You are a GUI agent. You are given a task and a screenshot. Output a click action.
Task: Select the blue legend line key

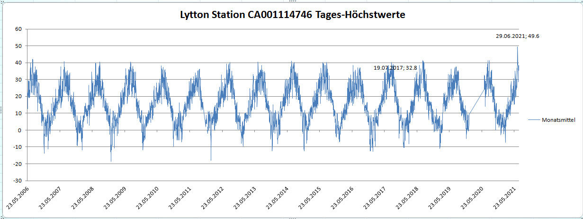pyautogui.click(x=535, y=120)
